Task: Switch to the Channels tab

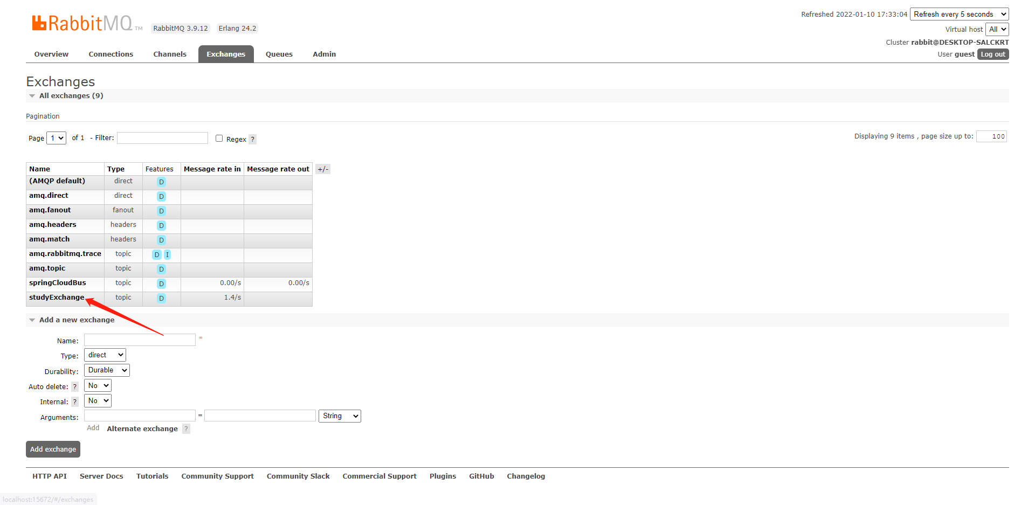Action: point(170,54)
